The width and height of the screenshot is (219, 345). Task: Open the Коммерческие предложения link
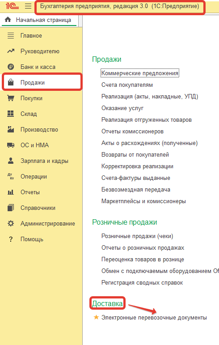(140, 73)
